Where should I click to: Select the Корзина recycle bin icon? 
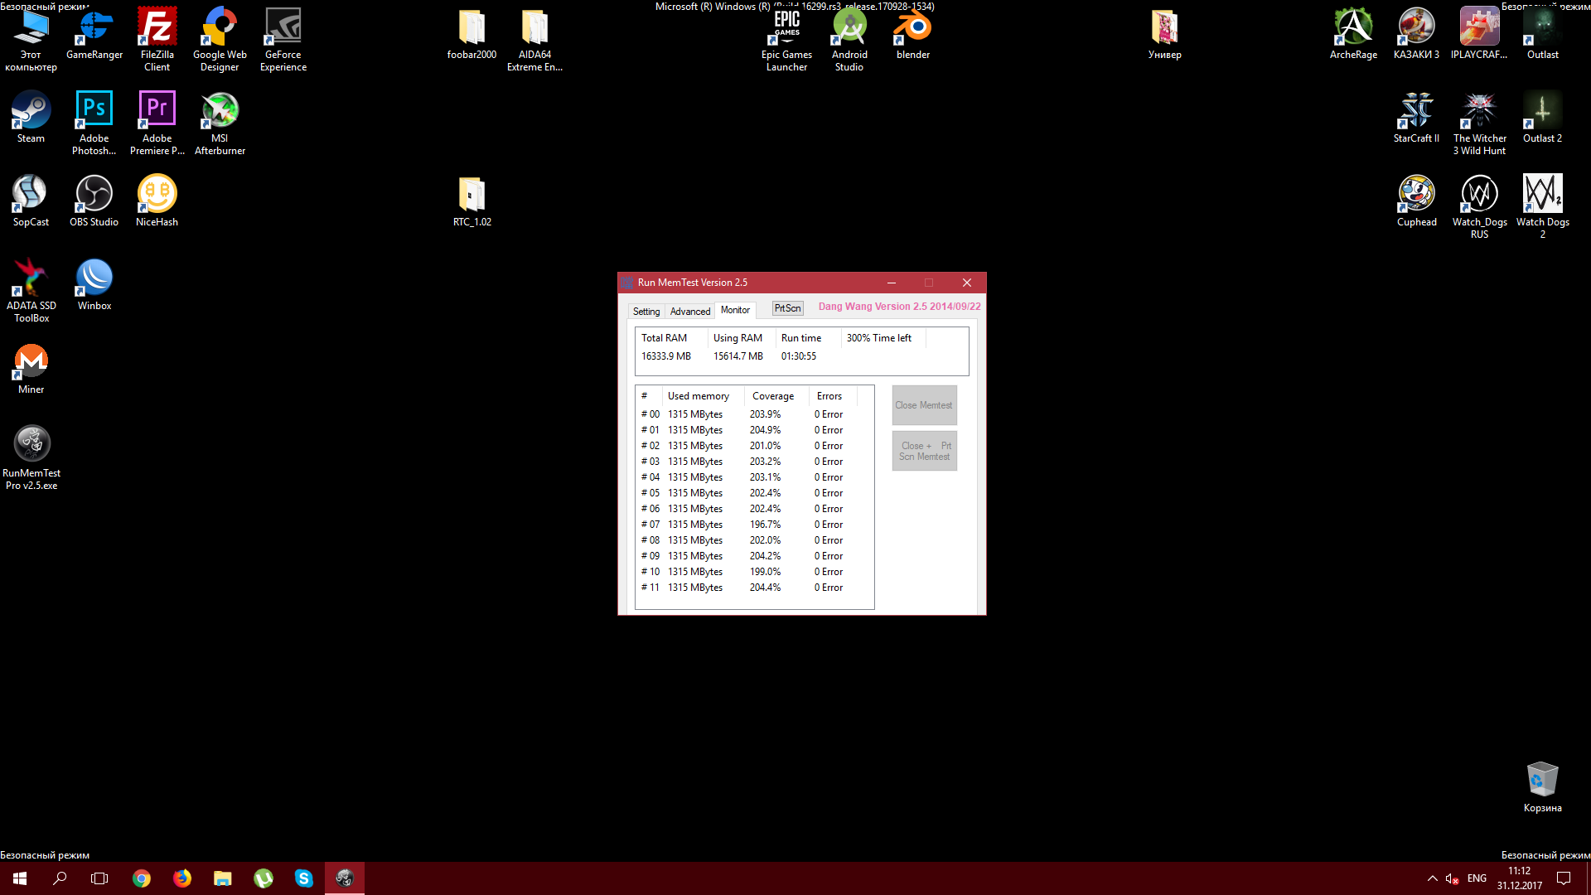point(1542,781)
